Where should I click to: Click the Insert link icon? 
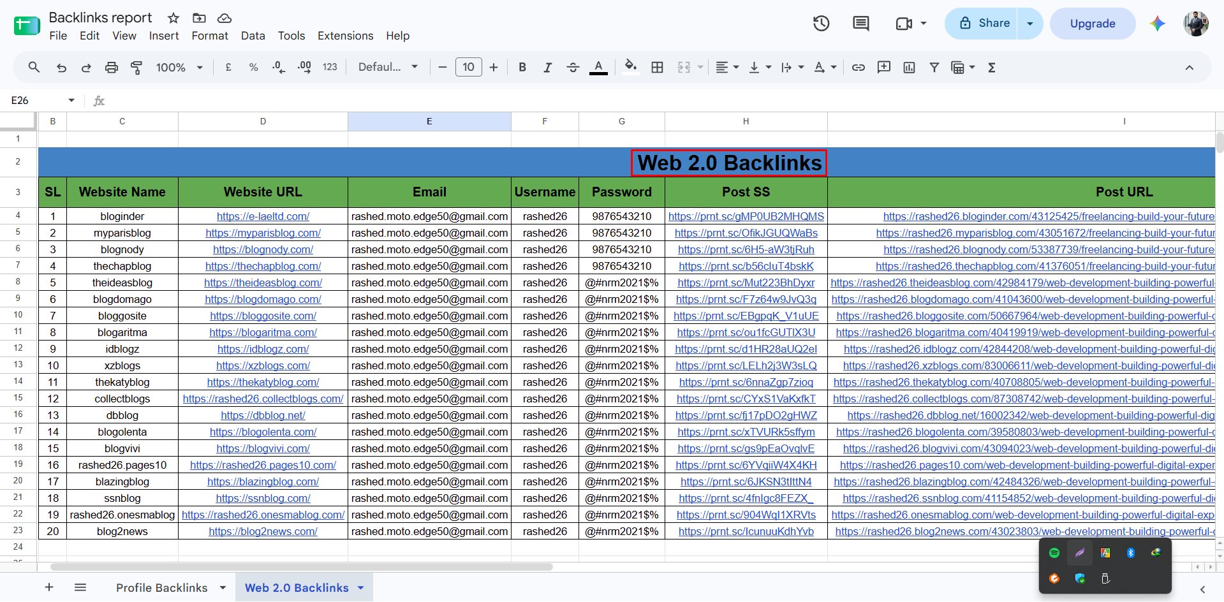859,67
